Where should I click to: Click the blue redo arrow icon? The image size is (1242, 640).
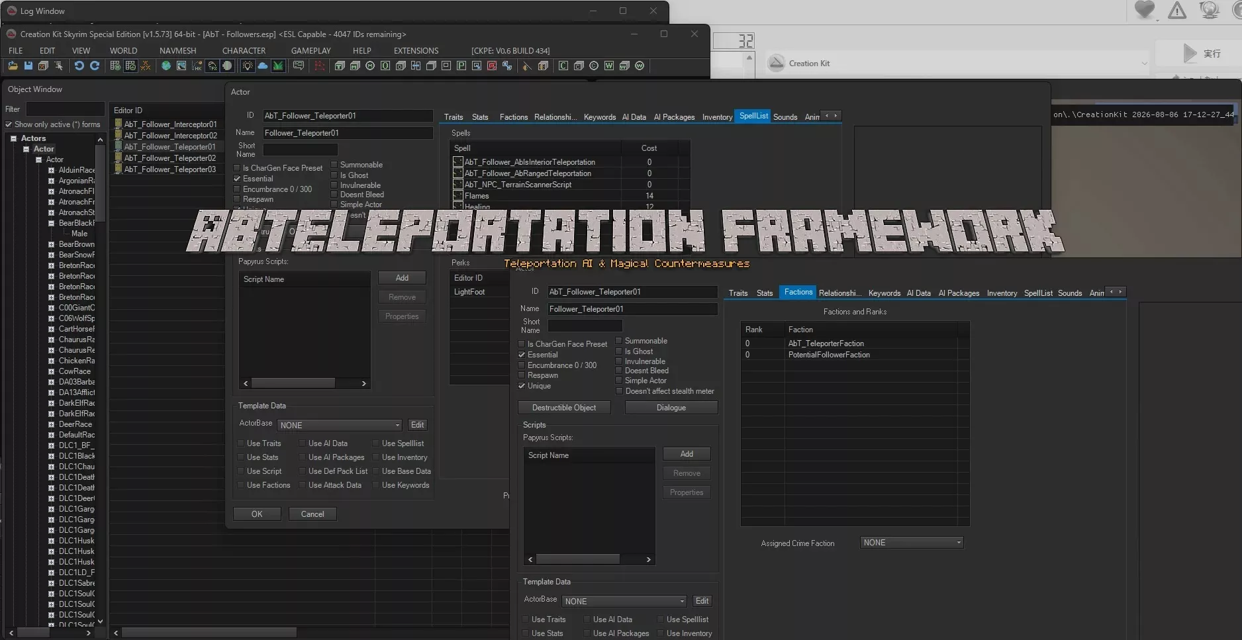[x=95, y=66]
